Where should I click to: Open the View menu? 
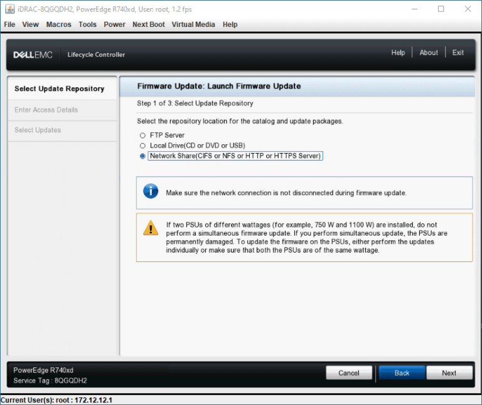[30, 24]
